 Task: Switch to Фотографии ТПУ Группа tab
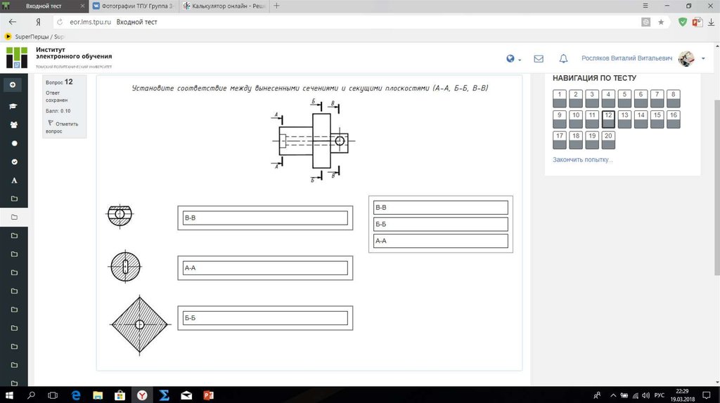pyautogui.click(x=134, y=6)
